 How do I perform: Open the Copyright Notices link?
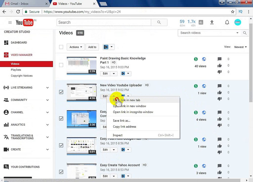pos(22,76)
